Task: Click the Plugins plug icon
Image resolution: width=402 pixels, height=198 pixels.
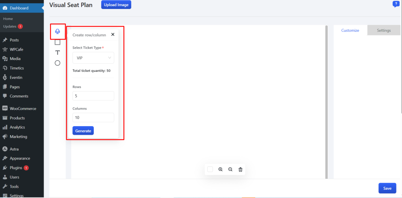Action: tap(5, 168)
